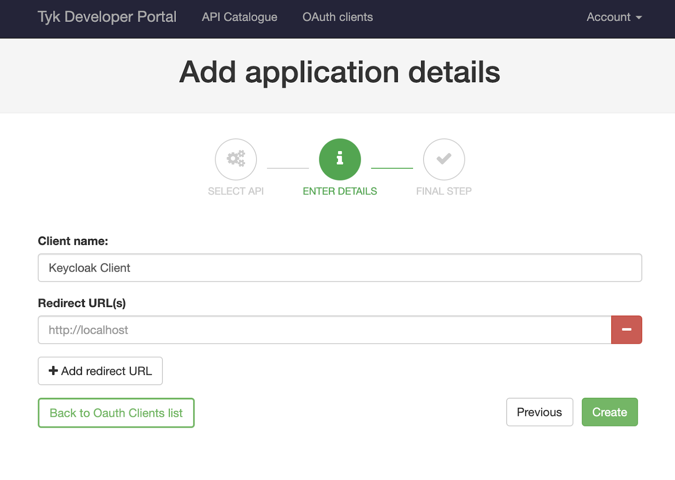The height and width of the screenshot is (480, 675).
Task: Click the FINAL STEP label text
Action: pyautogui.click(x=444, y=191)
